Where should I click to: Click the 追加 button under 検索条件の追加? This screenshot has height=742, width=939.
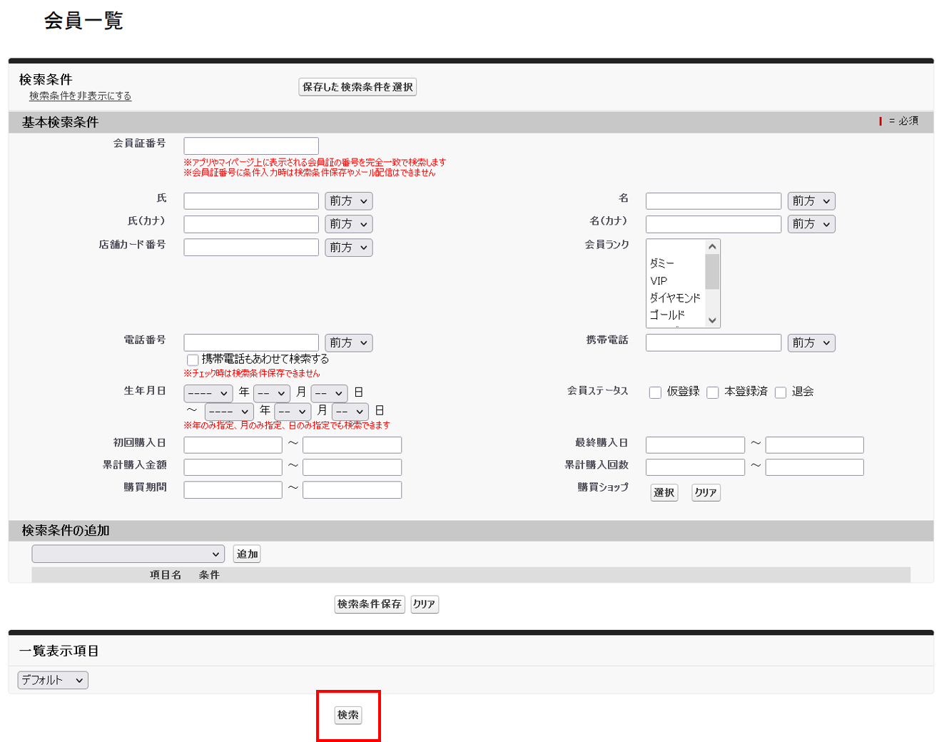coord(245,554)
